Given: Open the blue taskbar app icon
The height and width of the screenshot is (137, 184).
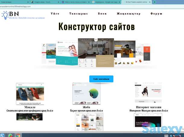Looking at the screenshot, I should click(2, 135).
